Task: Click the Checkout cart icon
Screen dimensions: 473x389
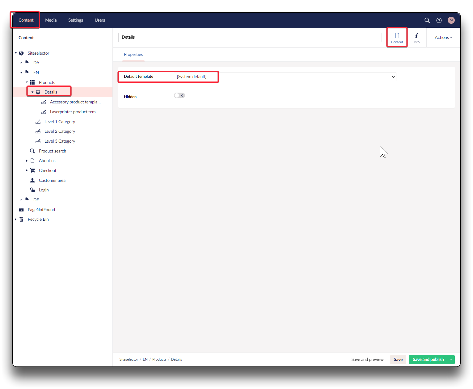Action: point(32,170)
